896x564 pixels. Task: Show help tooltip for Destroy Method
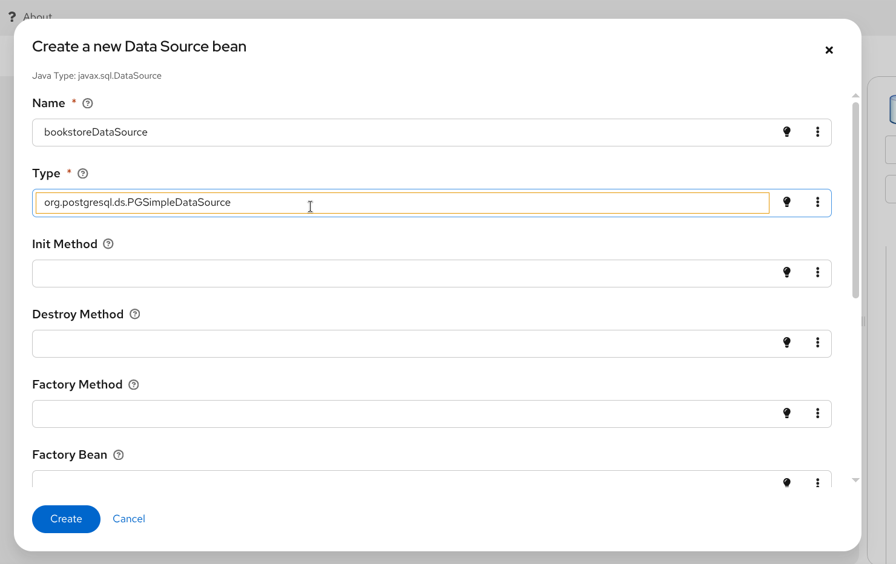pyautogui.click(x=134, y=314)
